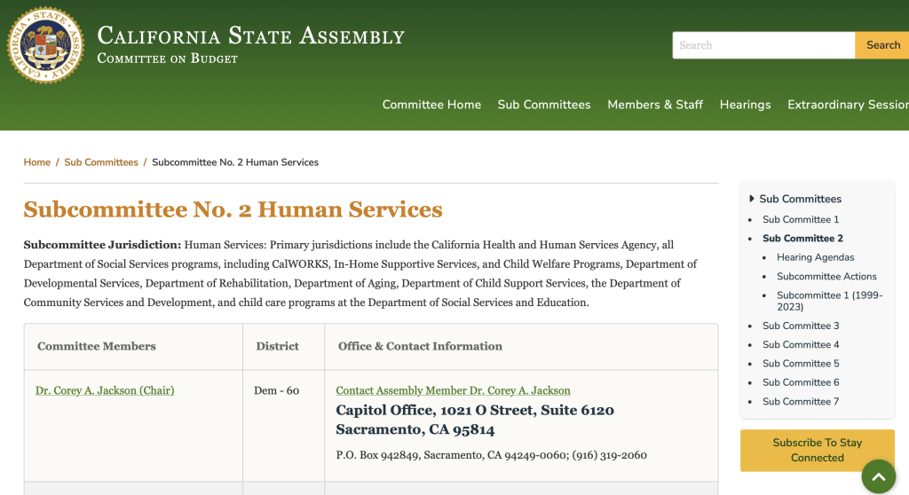
Task: Select Sub Committee 7 in sidebar
Action: click(x=801, y=401)
